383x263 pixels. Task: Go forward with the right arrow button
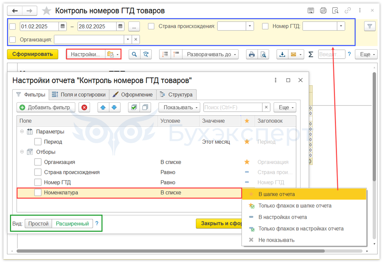[30, 11]
